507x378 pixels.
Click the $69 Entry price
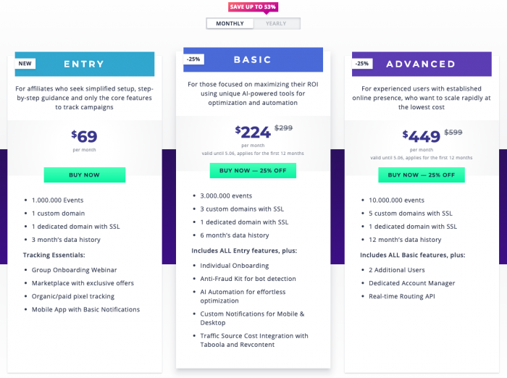(84, 136)
